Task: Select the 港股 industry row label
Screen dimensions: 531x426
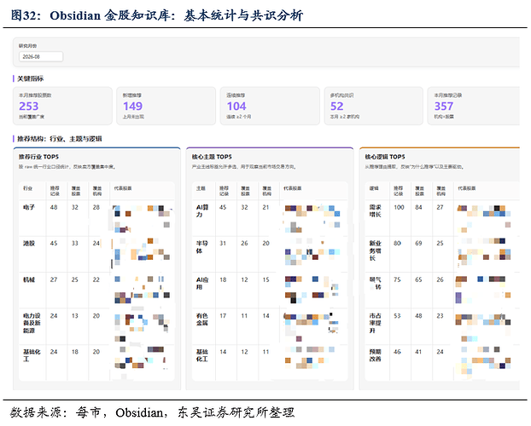Action: coord(29,243)
